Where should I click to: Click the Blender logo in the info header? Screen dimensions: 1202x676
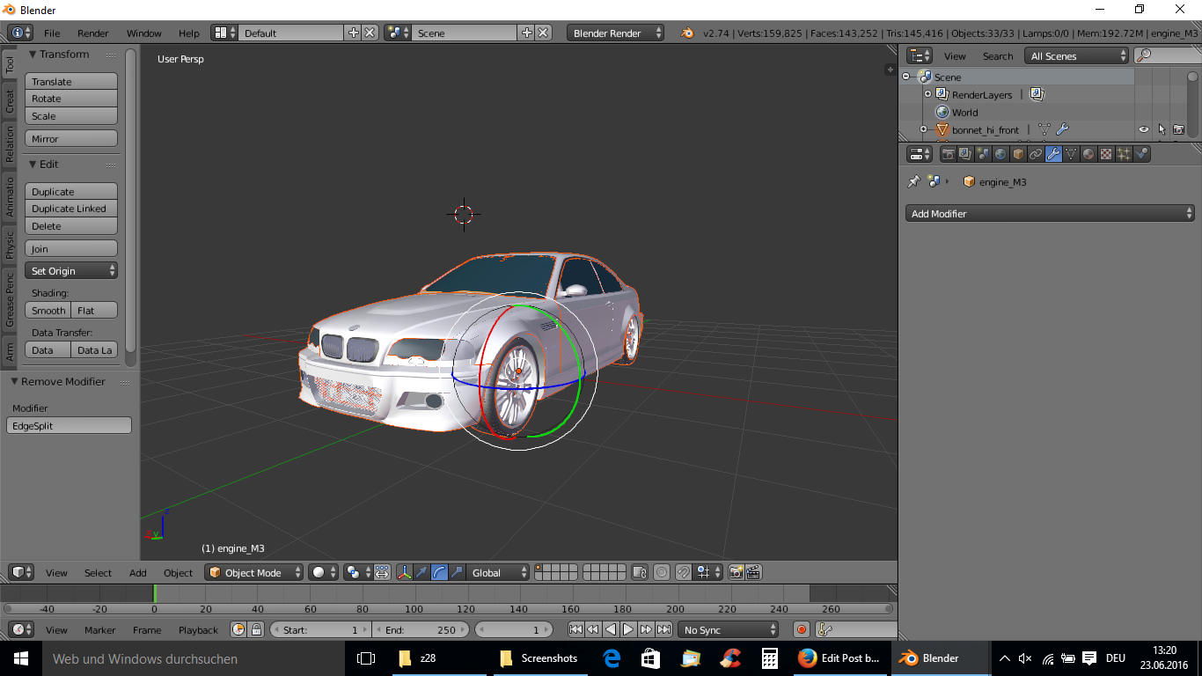coord(687,33)
